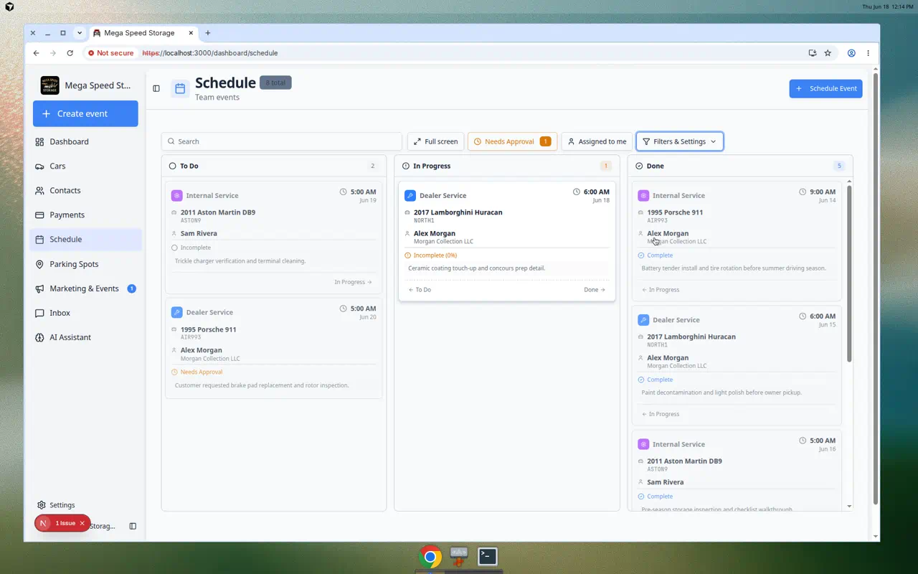The image size is (918, 574).
Task: Expand Filters & Settings dropdown
Action: [679, 141]
